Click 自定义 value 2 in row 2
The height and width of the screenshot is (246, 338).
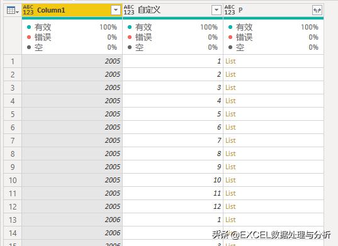pos(172,74)
